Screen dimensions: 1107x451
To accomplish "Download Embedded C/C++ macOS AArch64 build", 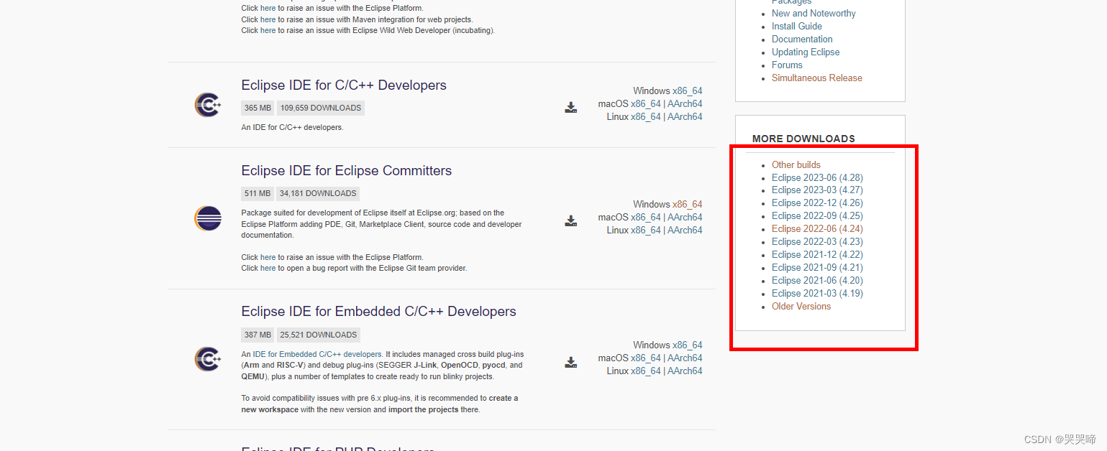I will point(685,358).
